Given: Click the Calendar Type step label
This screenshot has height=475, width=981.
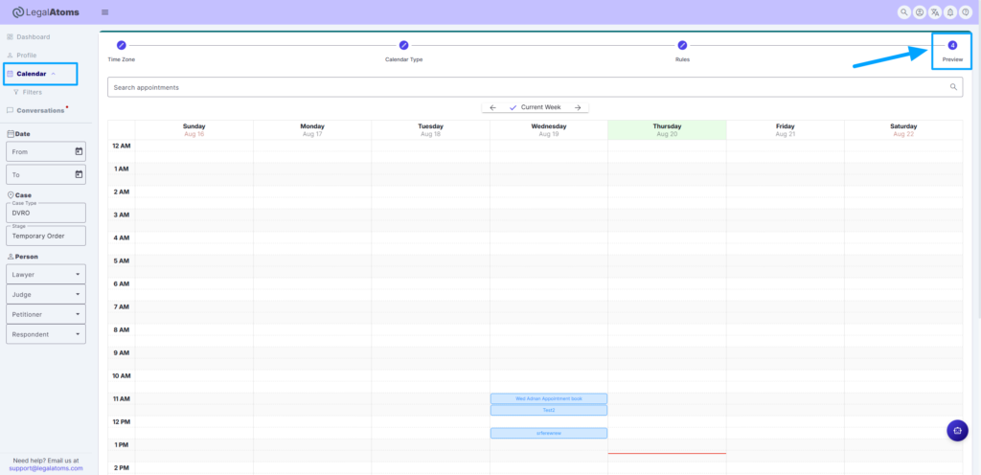Looking at the screenshot, I should pyautogui.click(x=403, y=59).
